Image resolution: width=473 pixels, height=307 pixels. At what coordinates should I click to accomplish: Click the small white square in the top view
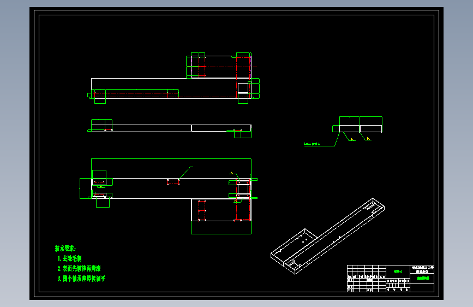tap(243, 88)
